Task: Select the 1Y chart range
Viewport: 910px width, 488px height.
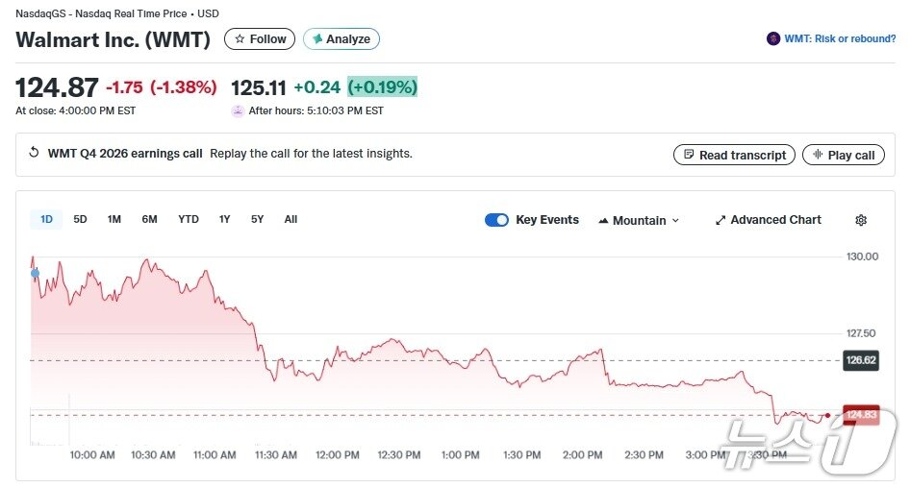Action: coord(224,219)
